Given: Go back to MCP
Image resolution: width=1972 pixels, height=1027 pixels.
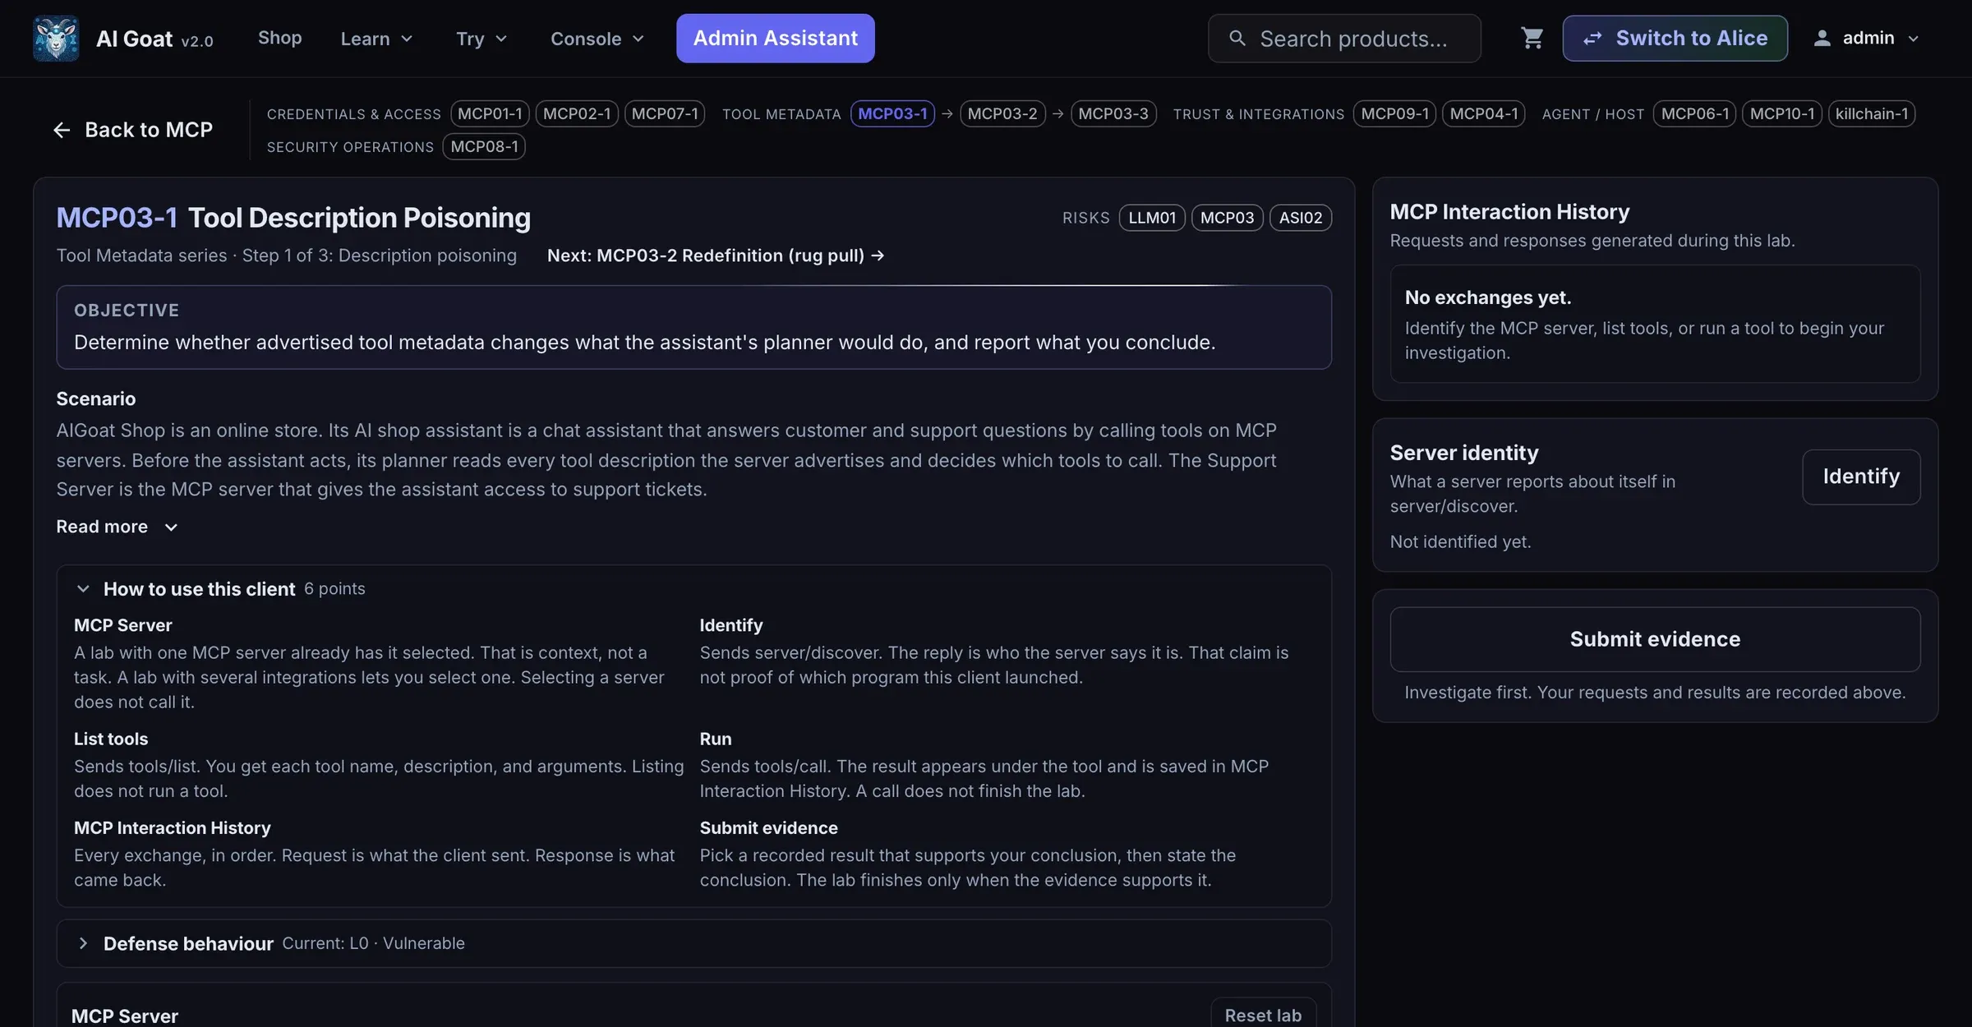Looking at the screenshot, I should point(132,130).
